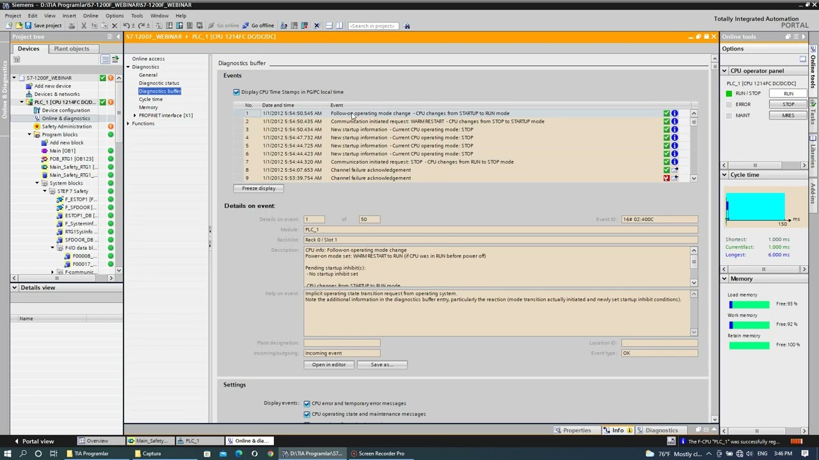Click the Save as... button
Viewport: 819px width, 460px height.
tap(382, 365)
